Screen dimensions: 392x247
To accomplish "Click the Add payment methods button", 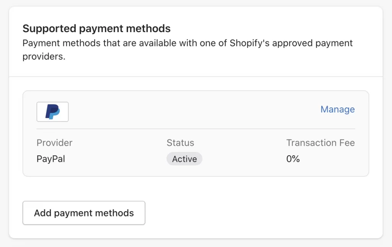I will (x=84, y=213).
